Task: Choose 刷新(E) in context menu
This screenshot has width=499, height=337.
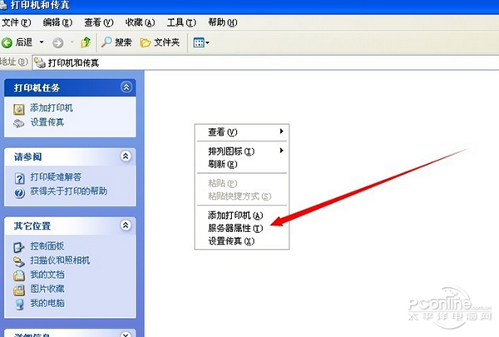Action: click(242, 164)
